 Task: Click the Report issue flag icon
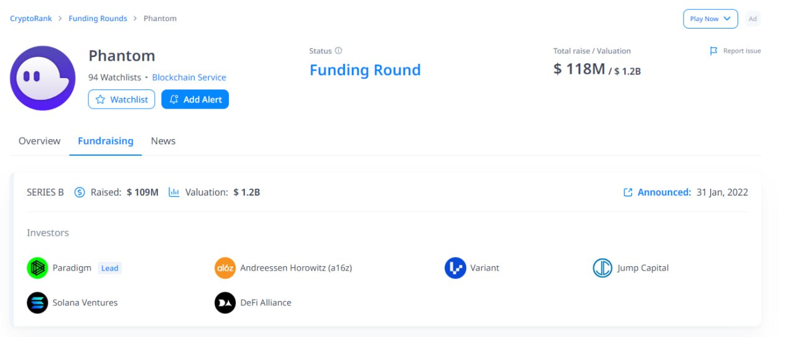click(x=714, y=51)
